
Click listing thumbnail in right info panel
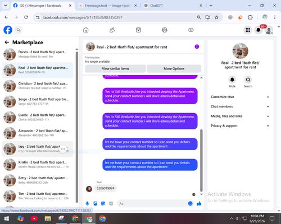tap(240, 51)
